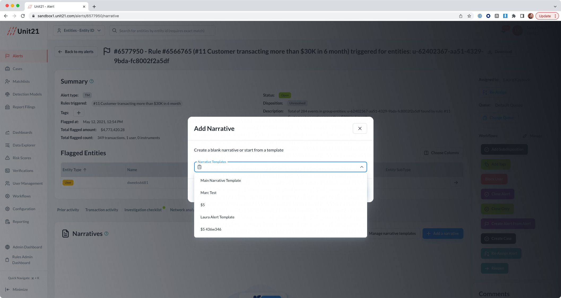This screenshot has width=561, height=298.
Task: Open a new browser tab
Action: [x=94, y=7]
